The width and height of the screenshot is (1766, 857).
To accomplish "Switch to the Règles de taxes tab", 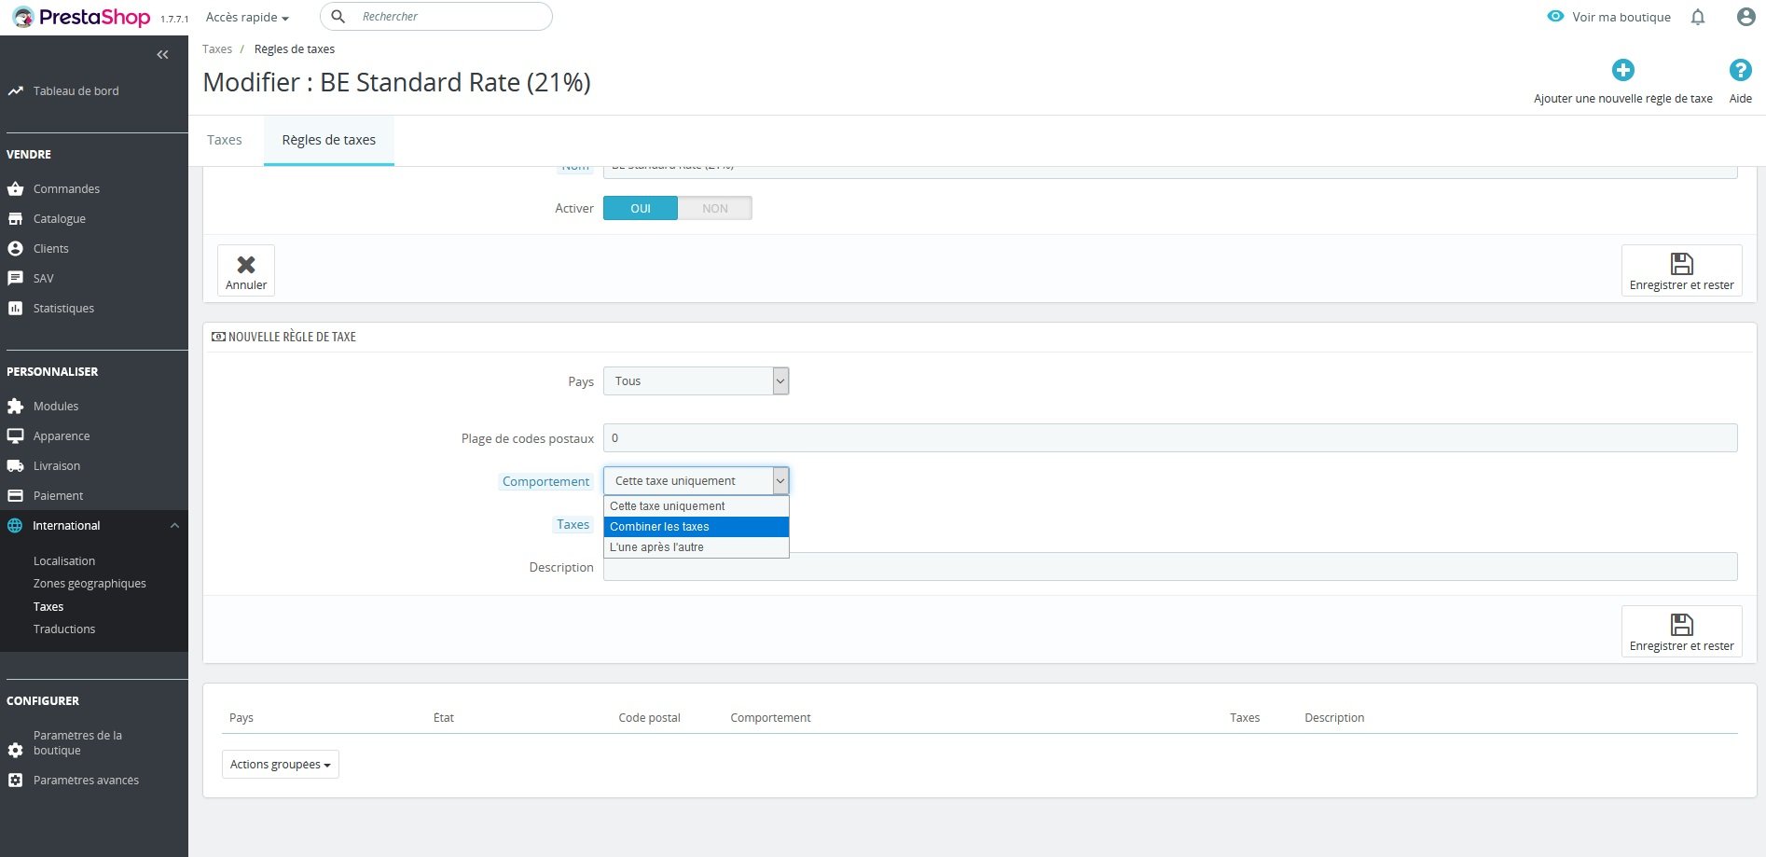I will tap(329, 140).
